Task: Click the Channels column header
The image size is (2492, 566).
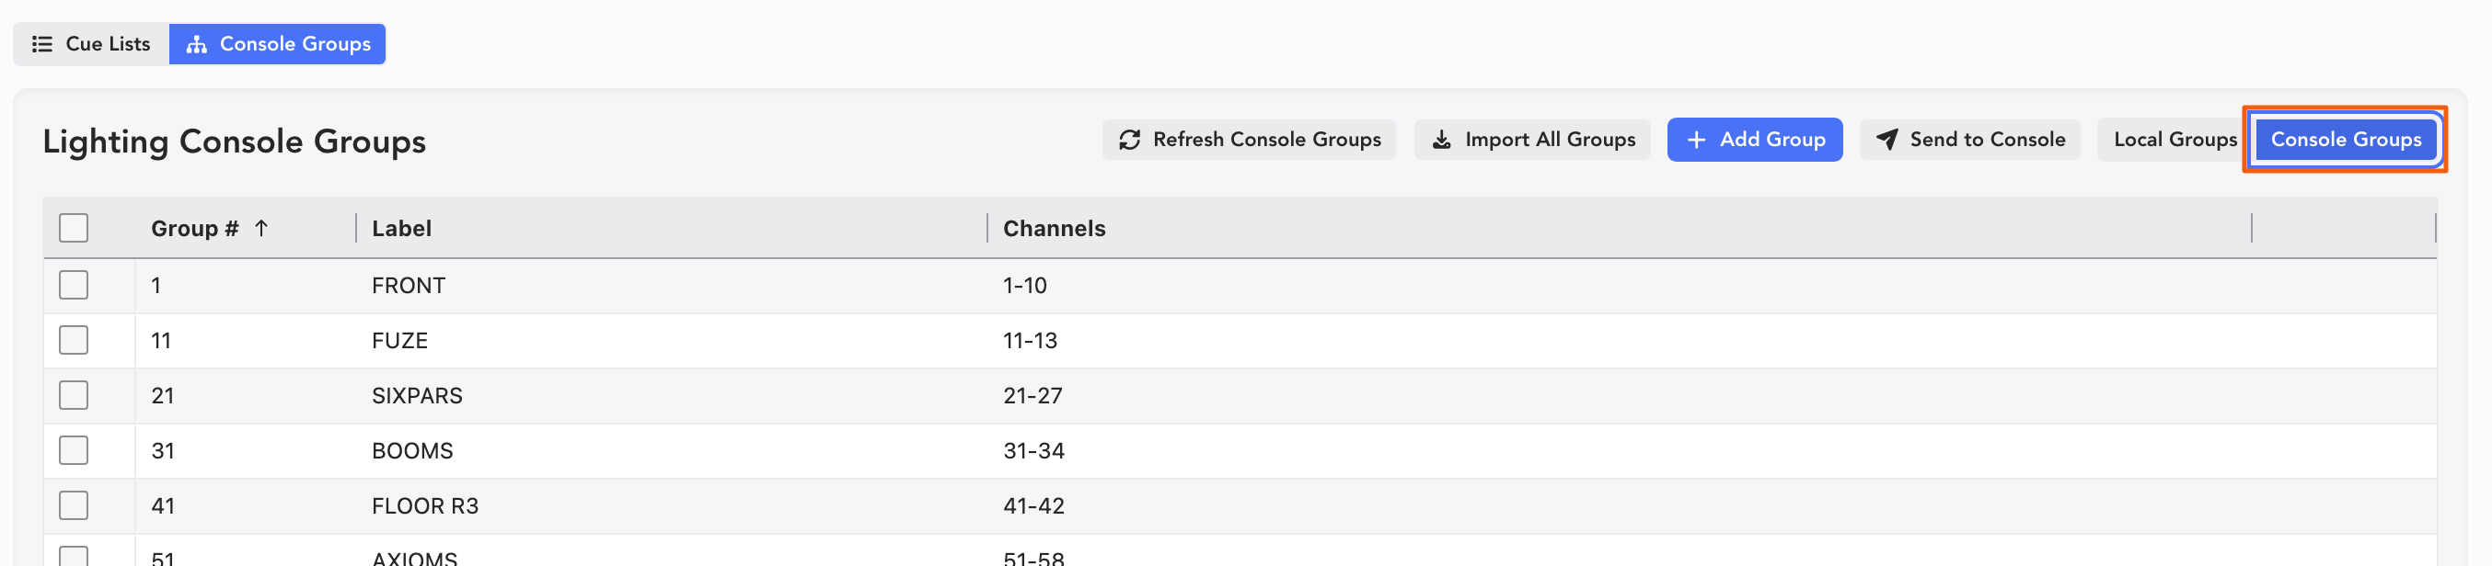Action: coord(1054,229)
